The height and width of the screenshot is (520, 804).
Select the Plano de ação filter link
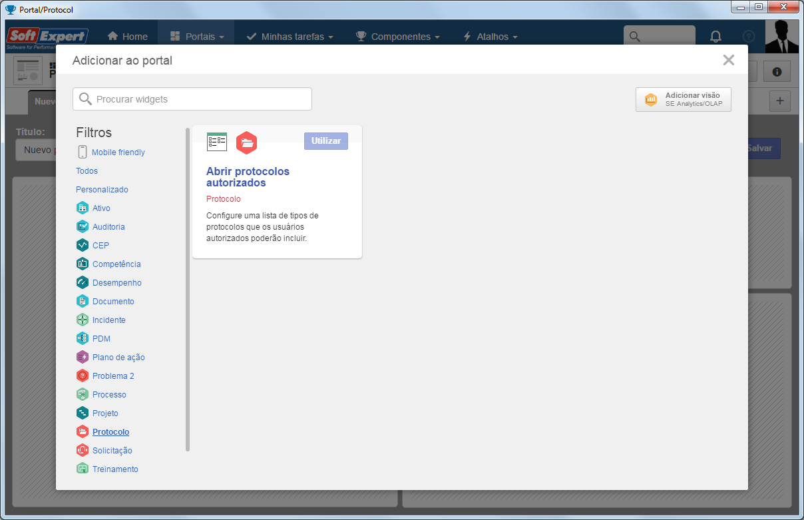coord(118,358)
